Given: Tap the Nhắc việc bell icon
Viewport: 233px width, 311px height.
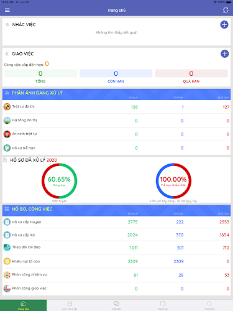Looking at the screenshot, I should (x=7, y=25).
